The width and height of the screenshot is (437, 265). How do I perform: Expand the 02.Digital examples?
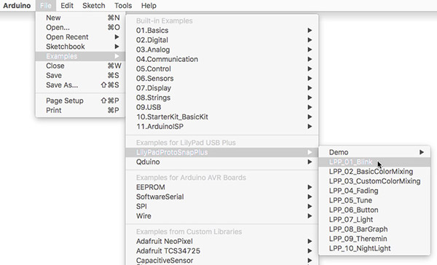tap(222, 40)
